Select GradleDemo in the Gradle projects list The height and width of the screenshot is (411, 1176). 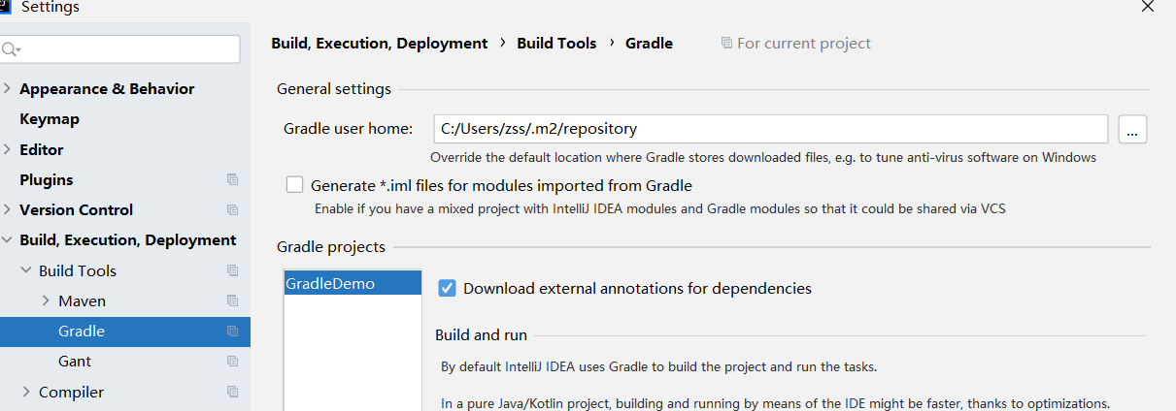pos(330,284)
